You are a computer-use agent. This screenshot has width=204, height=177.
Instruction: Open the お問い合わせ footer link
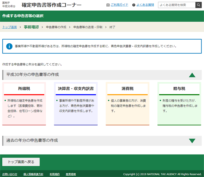click(x=10, y=174)
